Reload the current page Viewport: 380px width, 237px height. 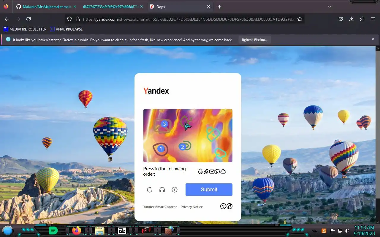28,19
